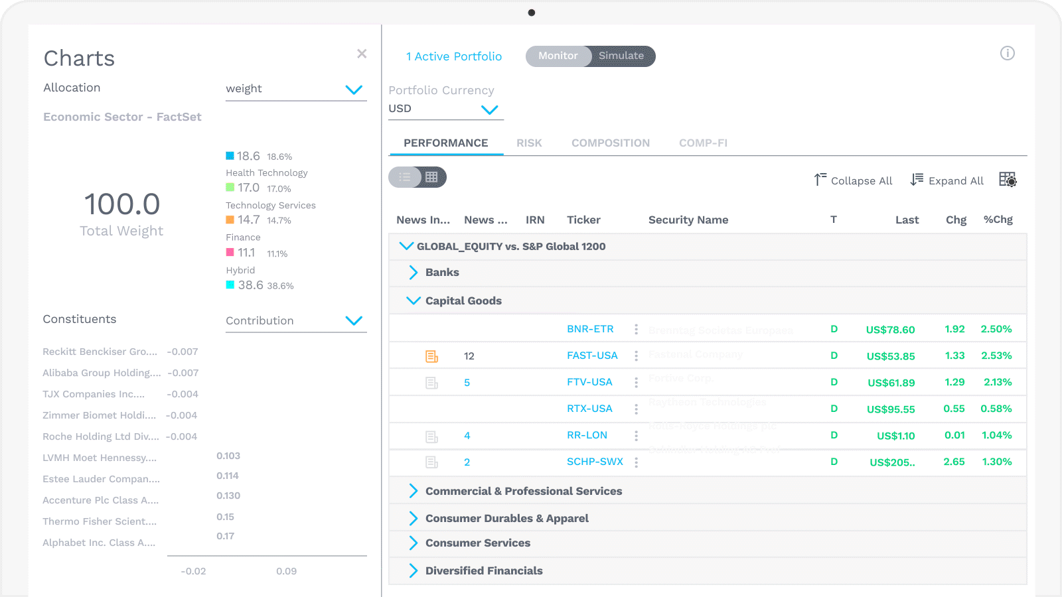Switch to Simulate mode

tap(622, 56)
